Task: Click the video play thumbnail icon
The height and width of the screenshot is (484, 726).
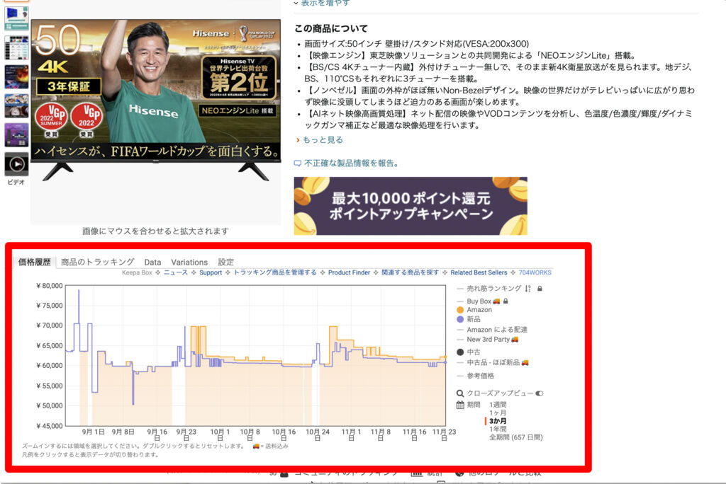Action: tap(16, 164)
